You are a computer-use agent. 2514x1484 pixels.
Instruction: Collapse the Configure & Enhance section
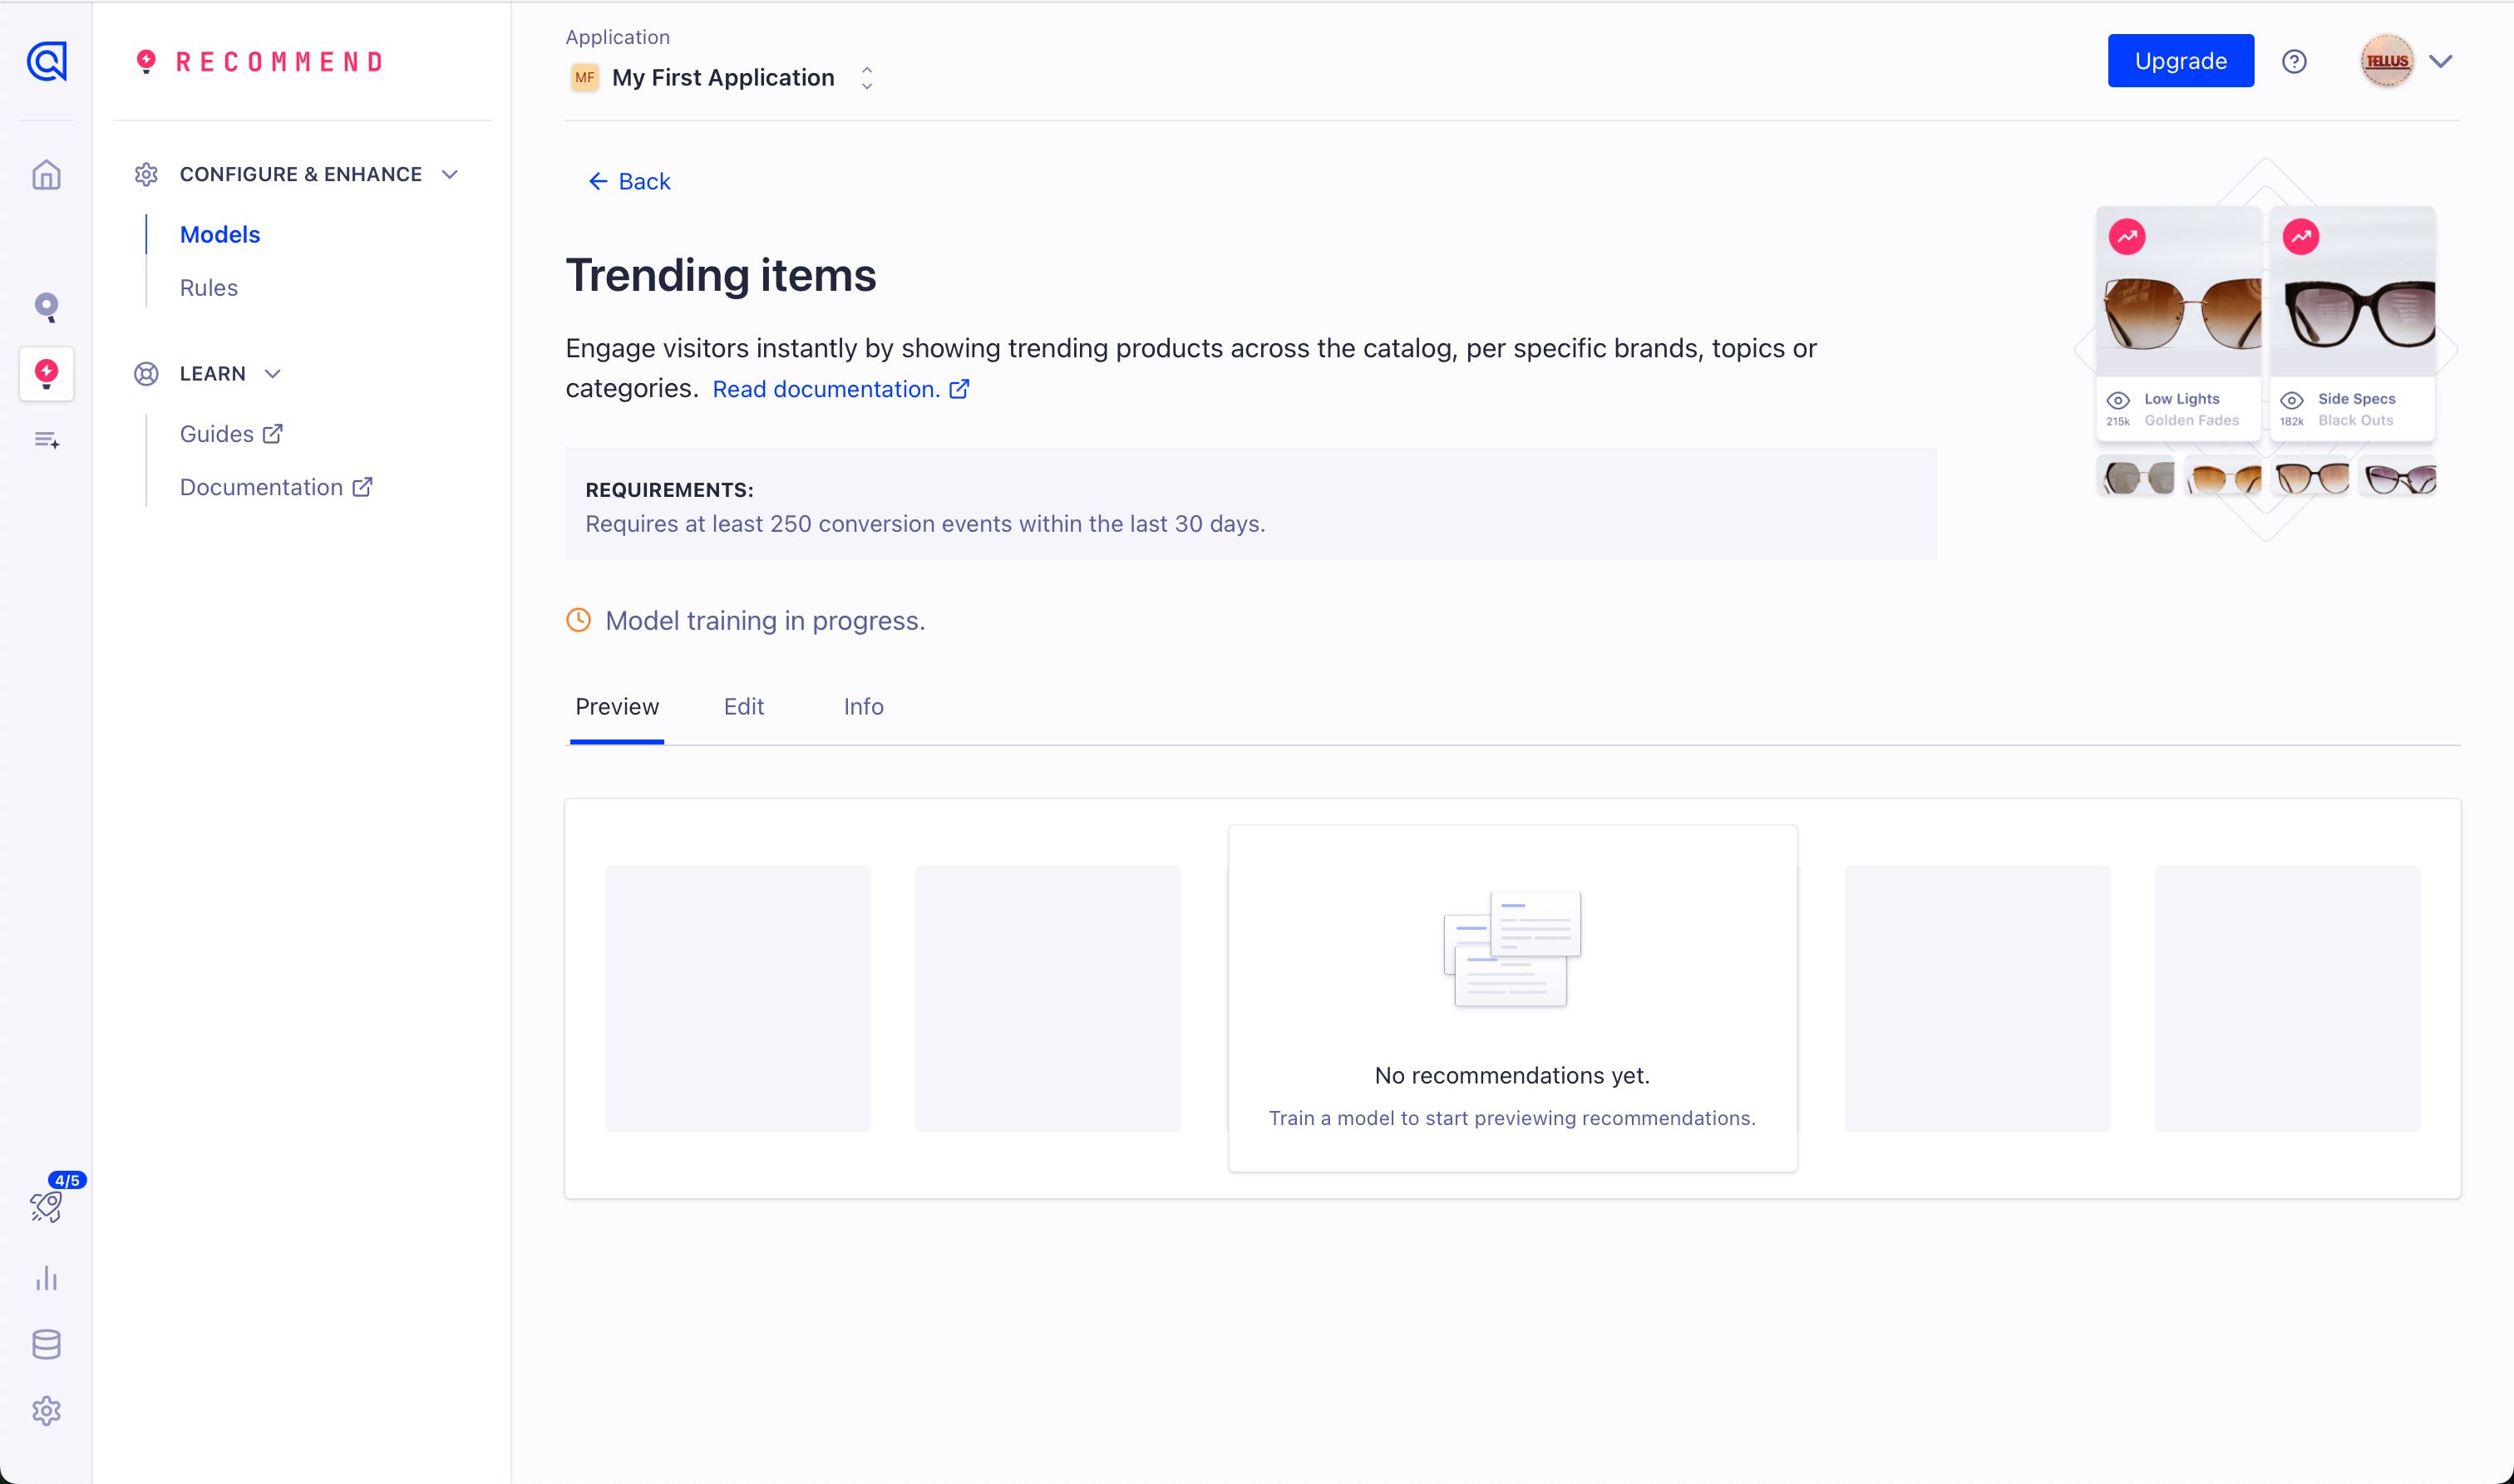449,174
